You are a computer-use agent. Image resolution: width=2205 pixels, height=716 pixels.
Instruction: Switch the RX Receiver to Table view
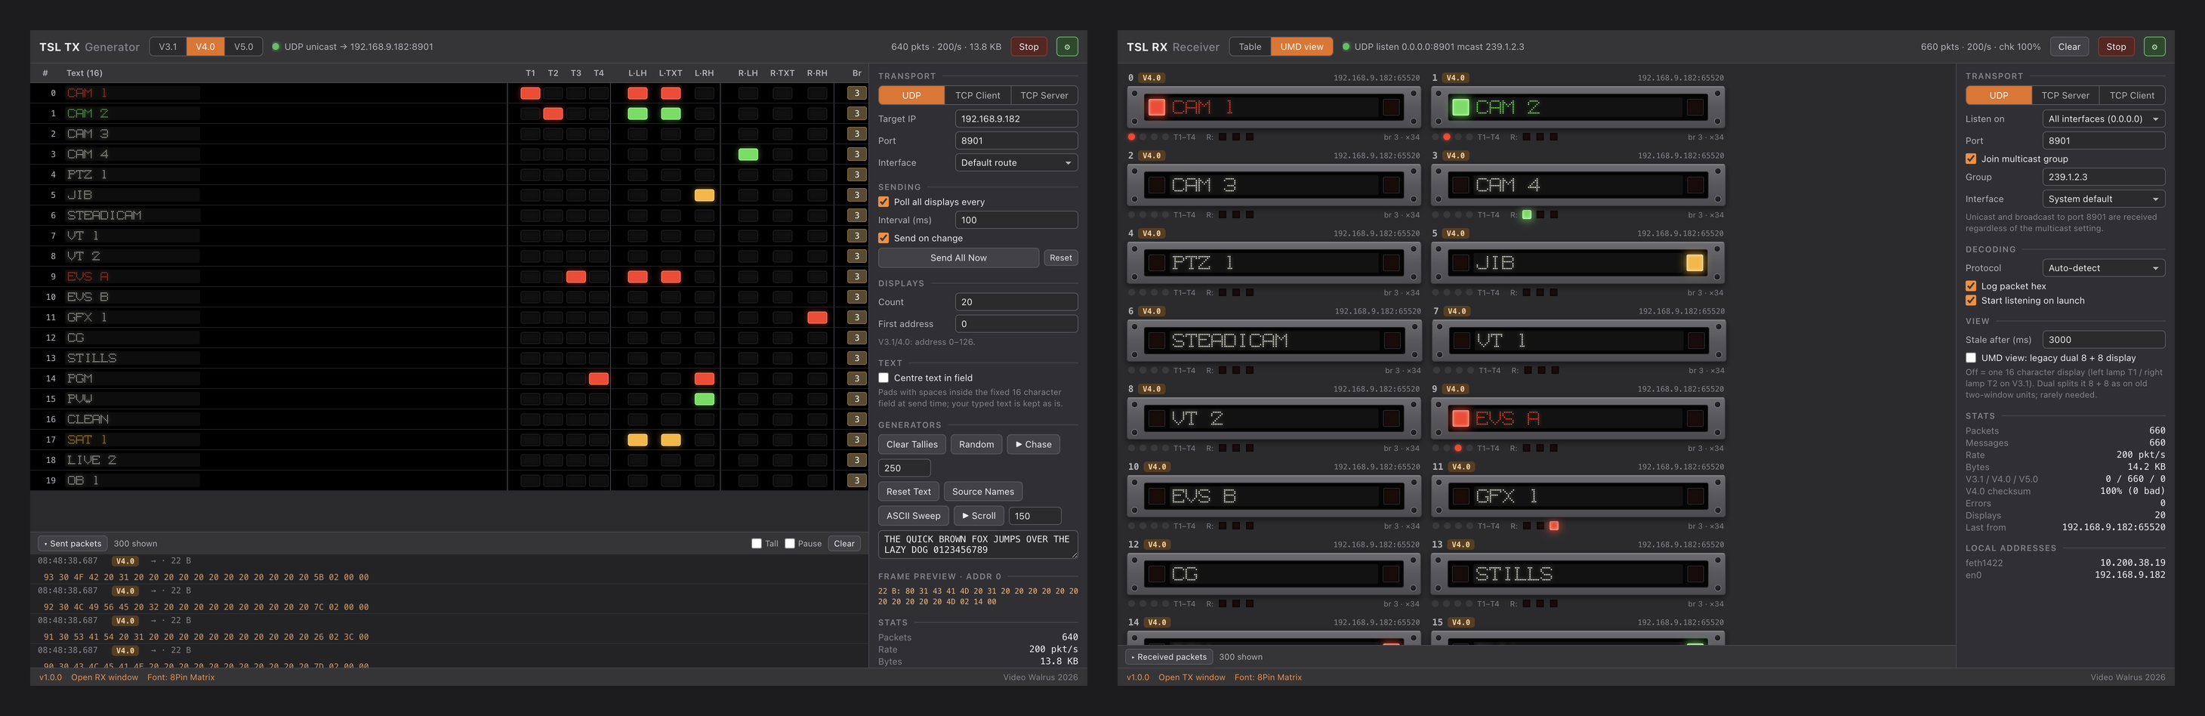tap(1250, 47)
